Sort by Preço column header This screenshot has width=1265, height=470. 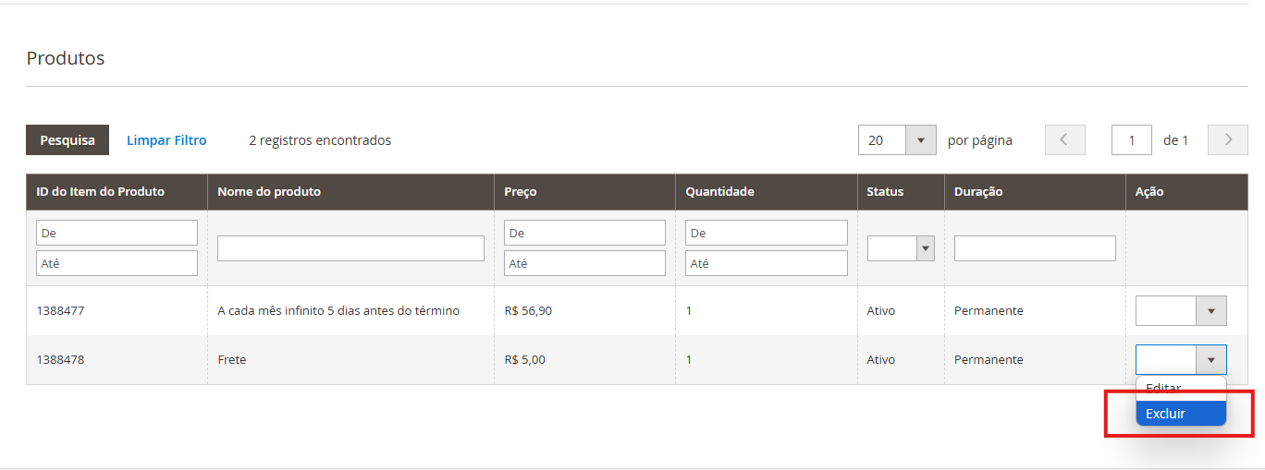521,192
